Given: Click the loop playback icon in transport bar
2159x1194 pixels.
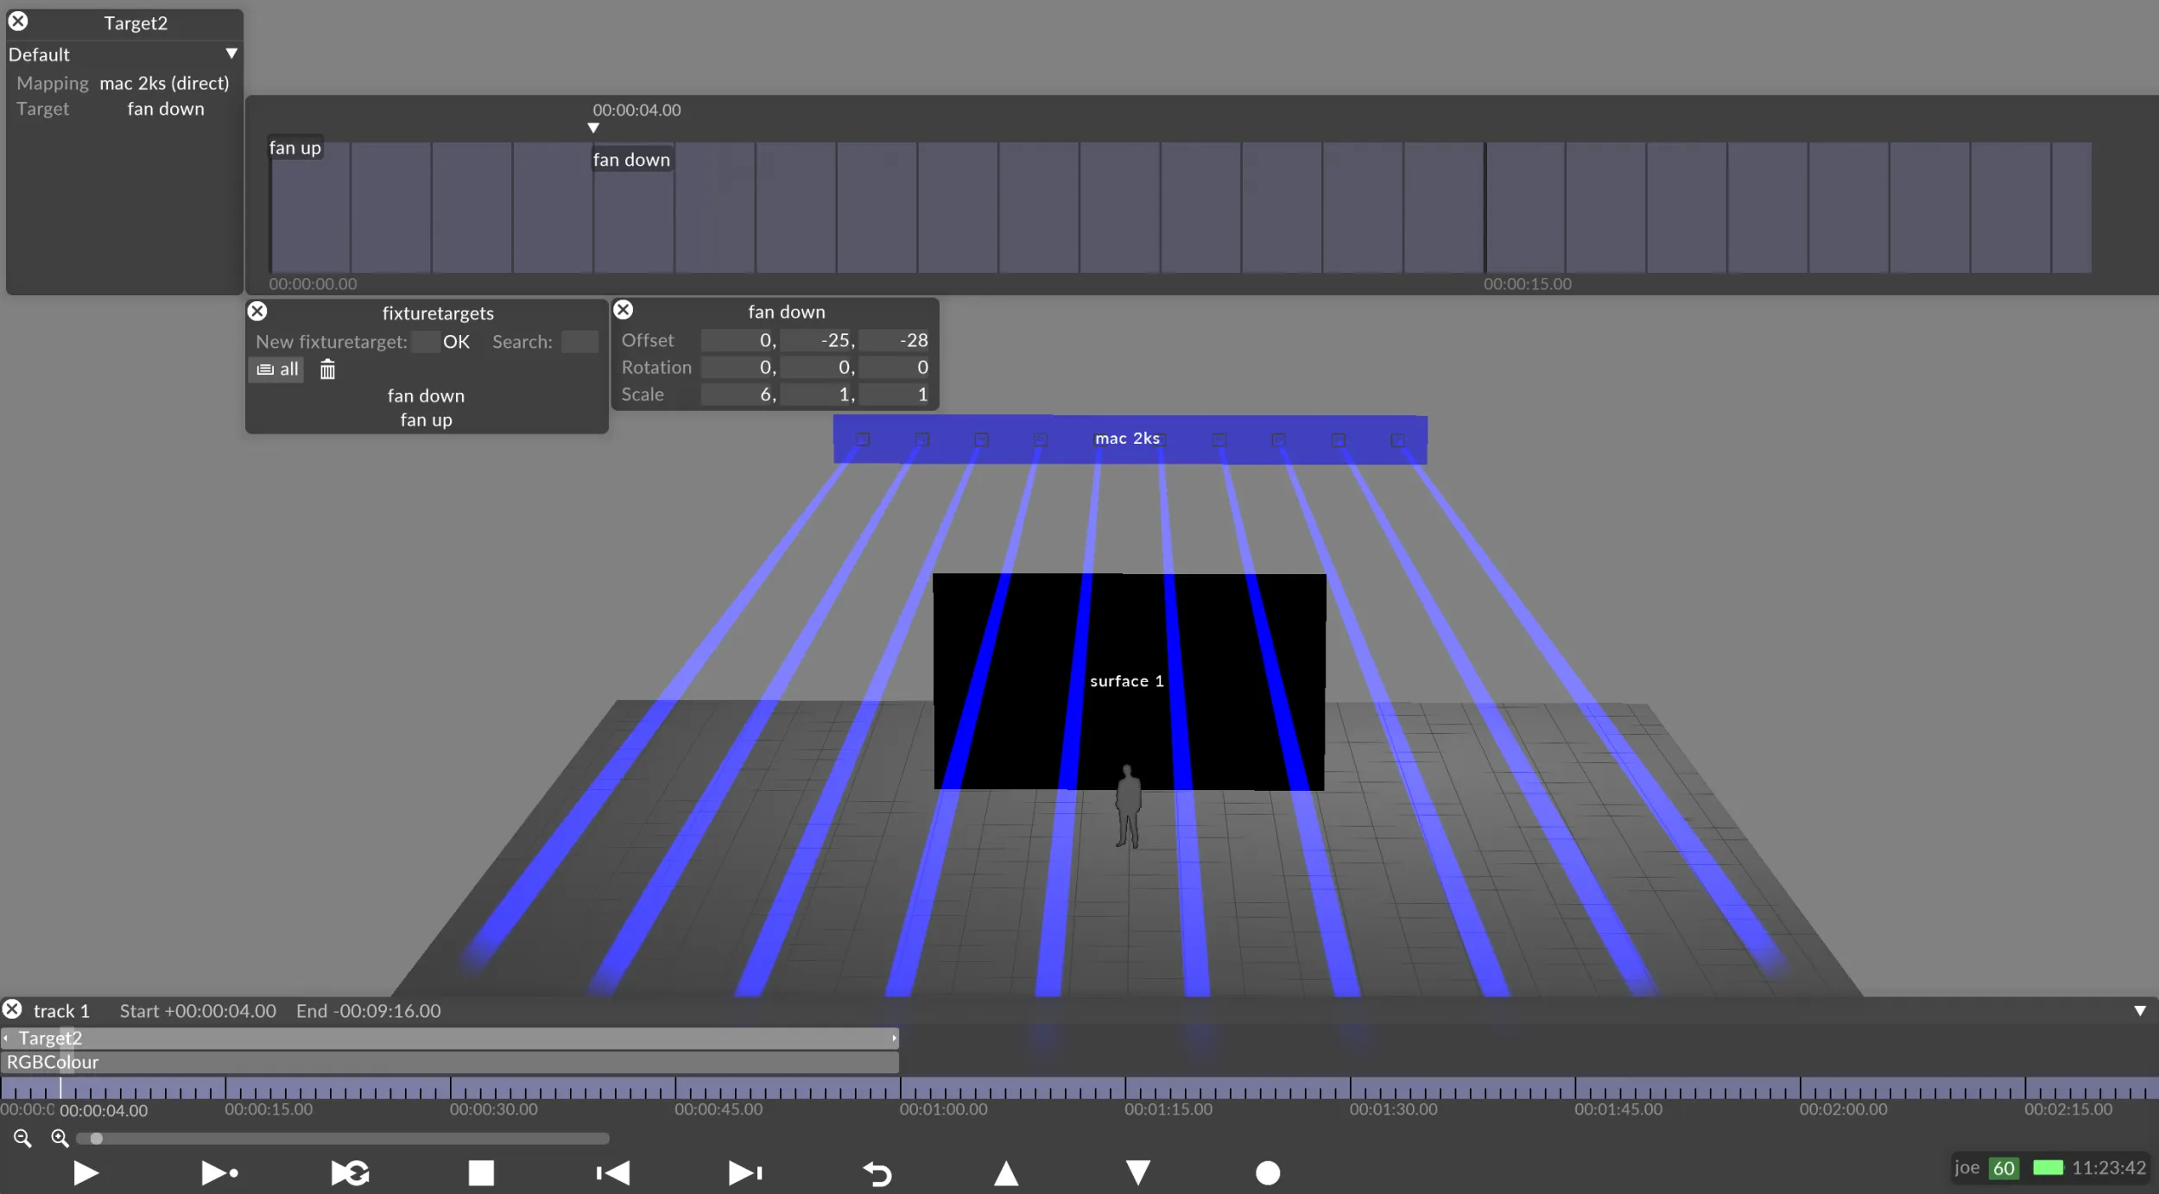Looking at the screenshot, I should (350, 1172).
